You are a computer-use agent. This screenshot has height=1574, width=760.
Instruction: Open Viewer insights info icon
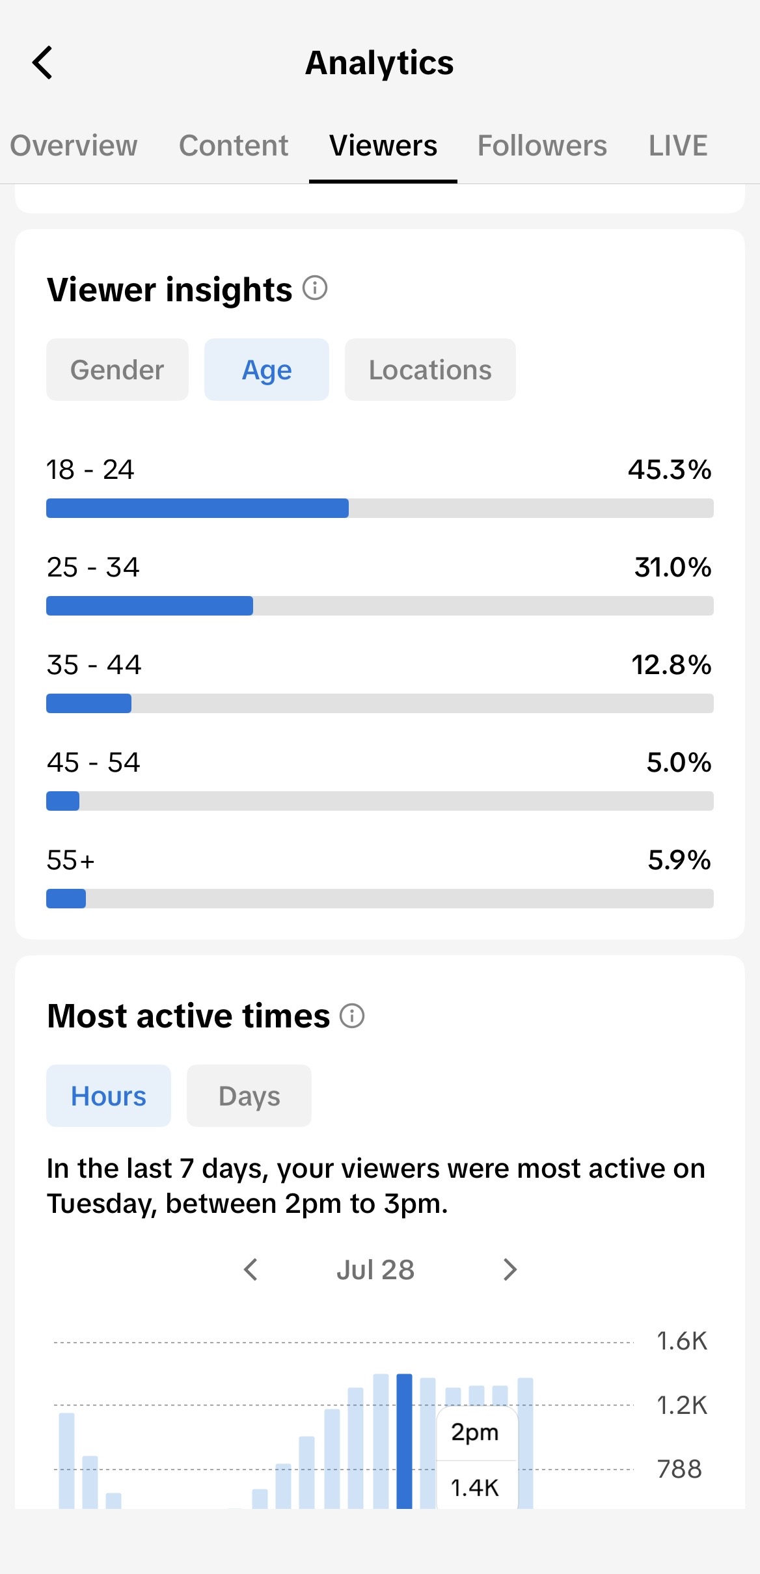coord(315,288)
